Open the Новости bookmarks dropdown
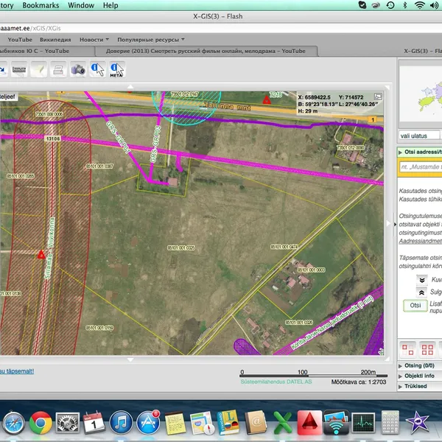The width and height of the screenshot is (442, 442). pos(94,40)
